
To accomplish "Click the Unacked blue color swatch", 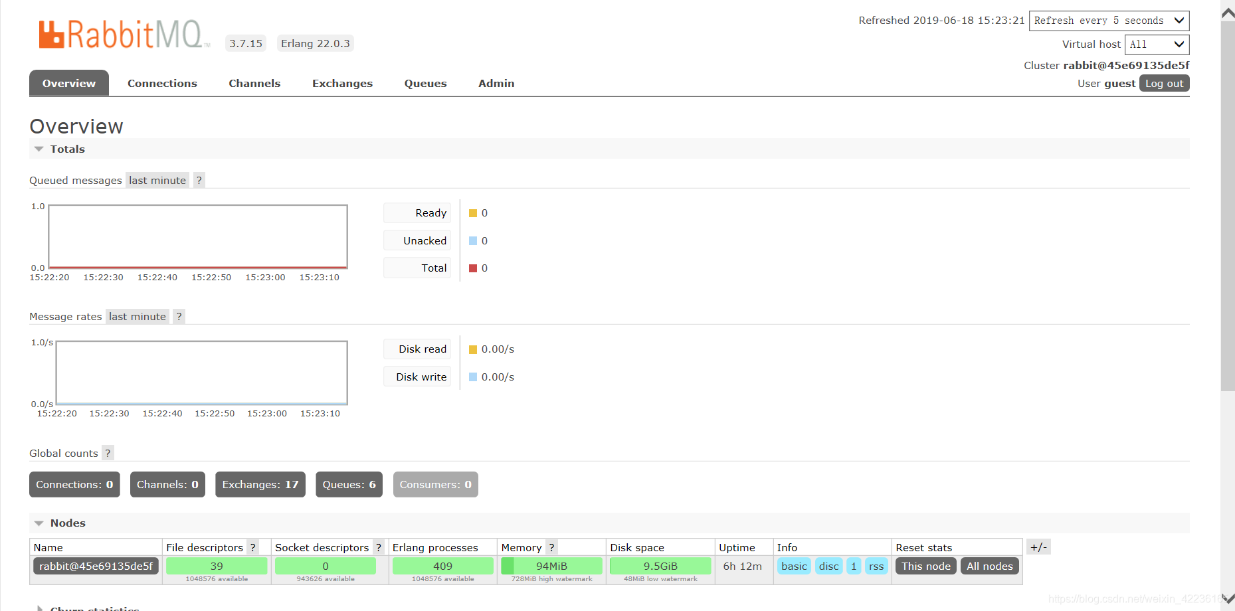I will pos(473,240).
